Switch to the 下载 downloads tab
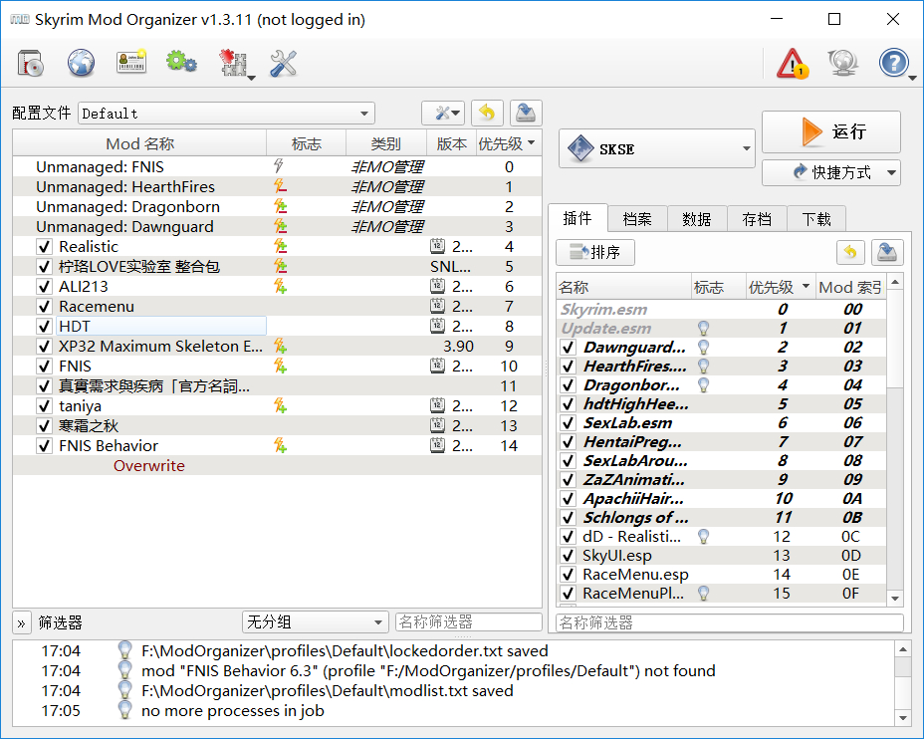The width and height of the screenshot is (924, 739). [x=816, y=219]
